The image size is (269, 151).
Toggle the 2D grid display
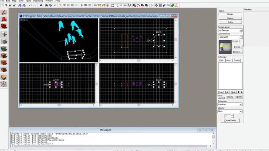tap(3, 5)
